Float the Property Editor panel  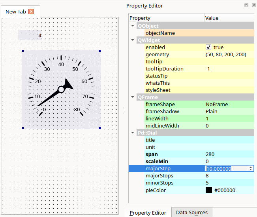(246, 5)
